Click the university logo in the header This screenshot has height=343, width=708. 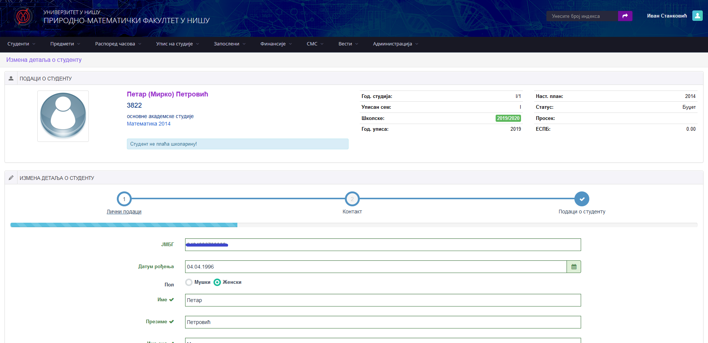23,17
